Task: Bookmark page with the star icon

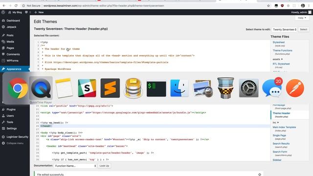Action: coord(268,6)
